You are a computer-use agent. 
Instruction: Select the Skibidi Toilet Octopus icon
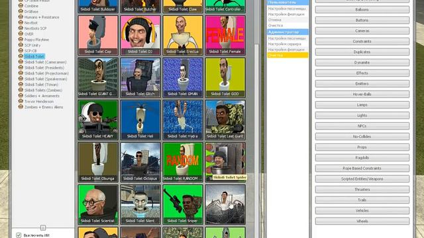tap(140, 162)
